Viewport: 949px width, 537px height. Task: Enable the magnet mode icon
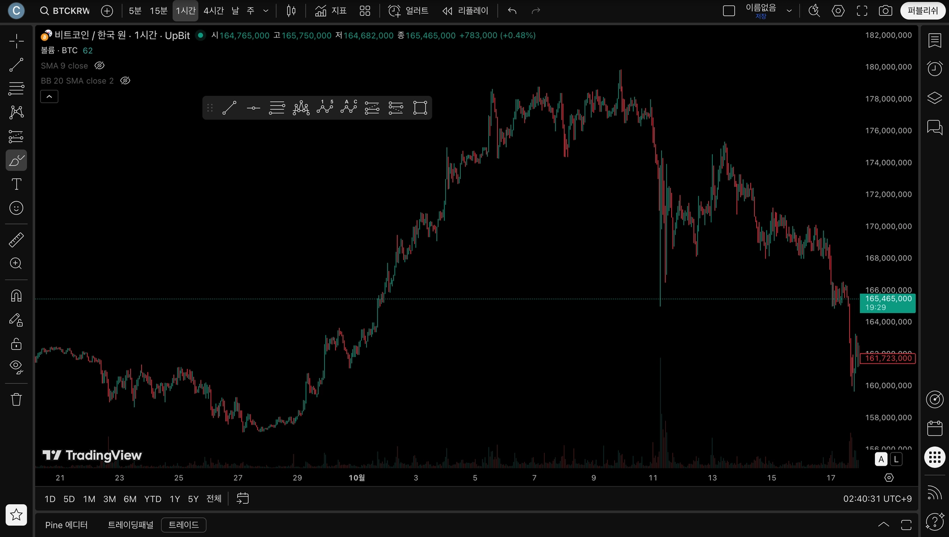16,296
